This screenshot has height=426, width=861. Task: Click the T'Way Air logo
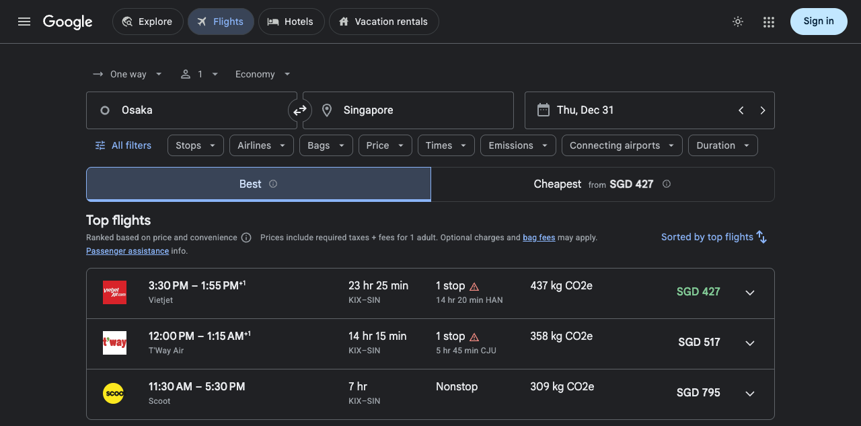pyautogui.click(x=114, y=343)
